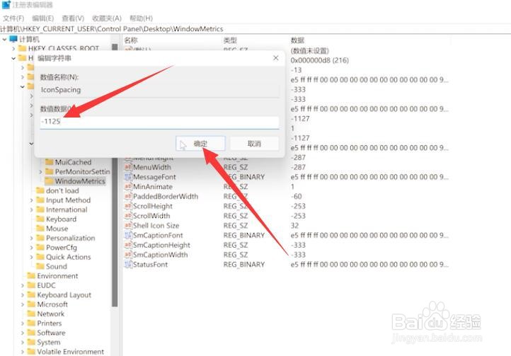511x356 pixels.
Task: Select the Environment folder icon
Action: [31, 276]
